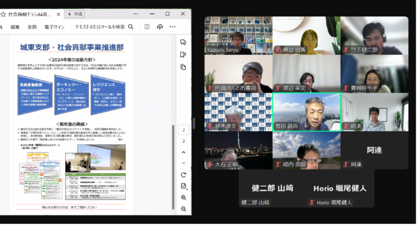Click the 作成 new tab button

tap(75, 14)
